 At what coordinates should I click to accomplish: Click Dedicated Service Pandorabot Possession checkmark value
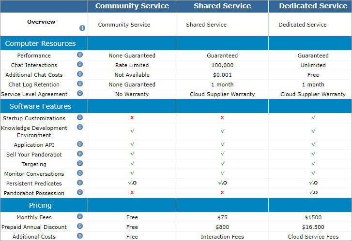(313, 192)
